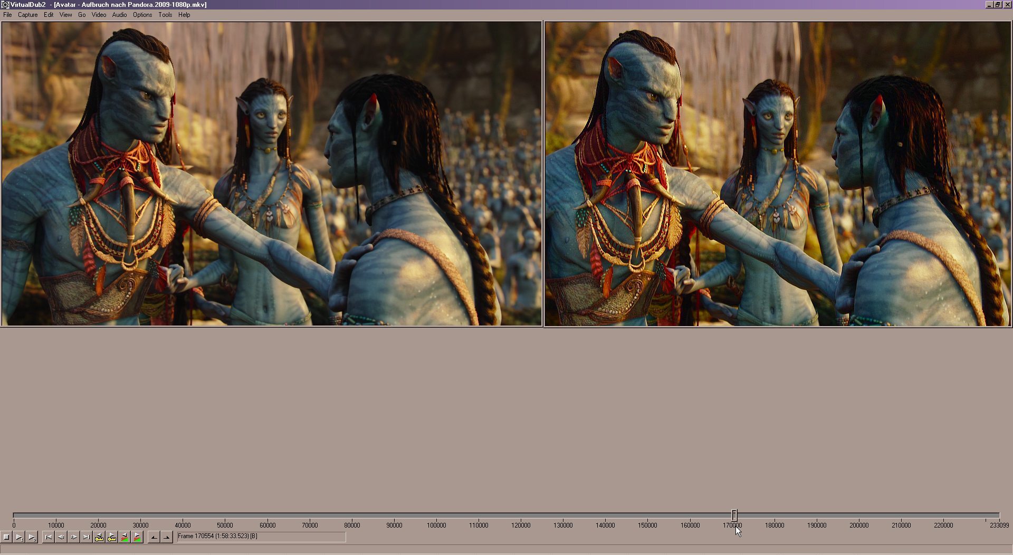
Task: Open the Audio menu
Action: [x=119, y=15]
